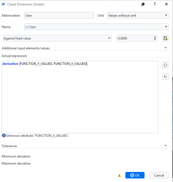Increase the fixed value with up arrow

tap(155, 37)
